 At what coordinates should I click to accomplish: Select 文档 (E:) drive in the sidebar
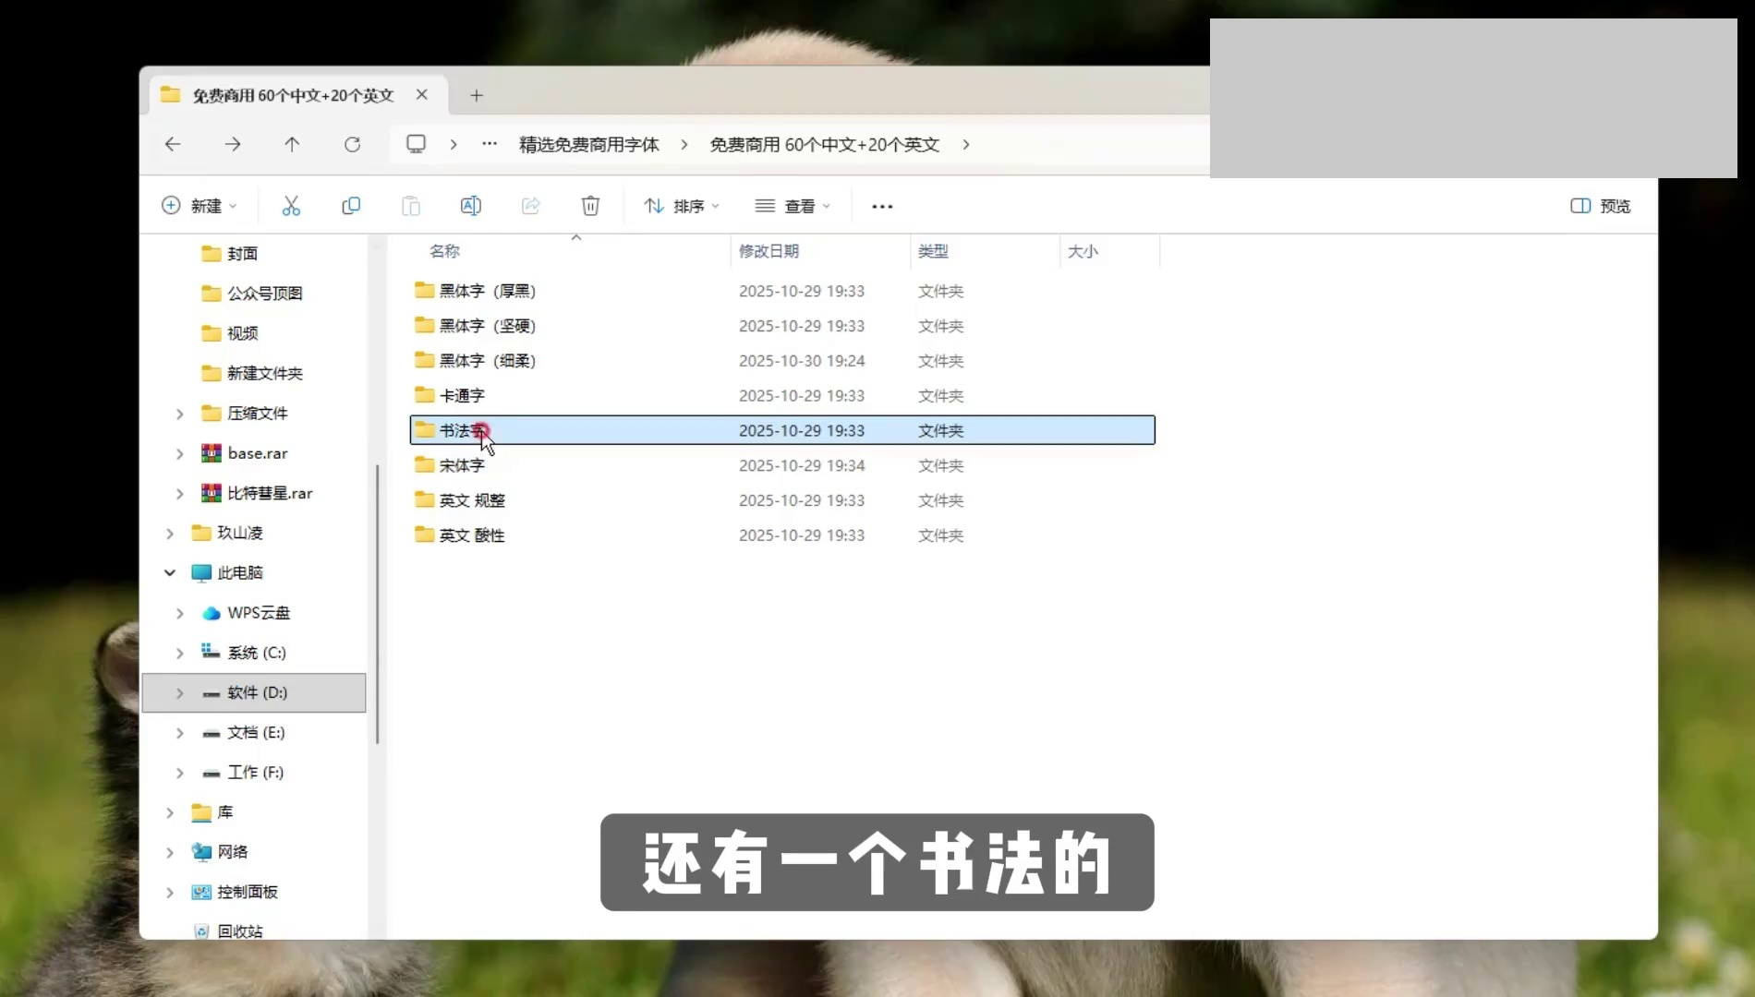[x=256, y=732]
